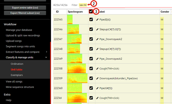Click the Spectrogram column header
The width and height of the screenshot is (172, 104).
click(x=75, y=12)
